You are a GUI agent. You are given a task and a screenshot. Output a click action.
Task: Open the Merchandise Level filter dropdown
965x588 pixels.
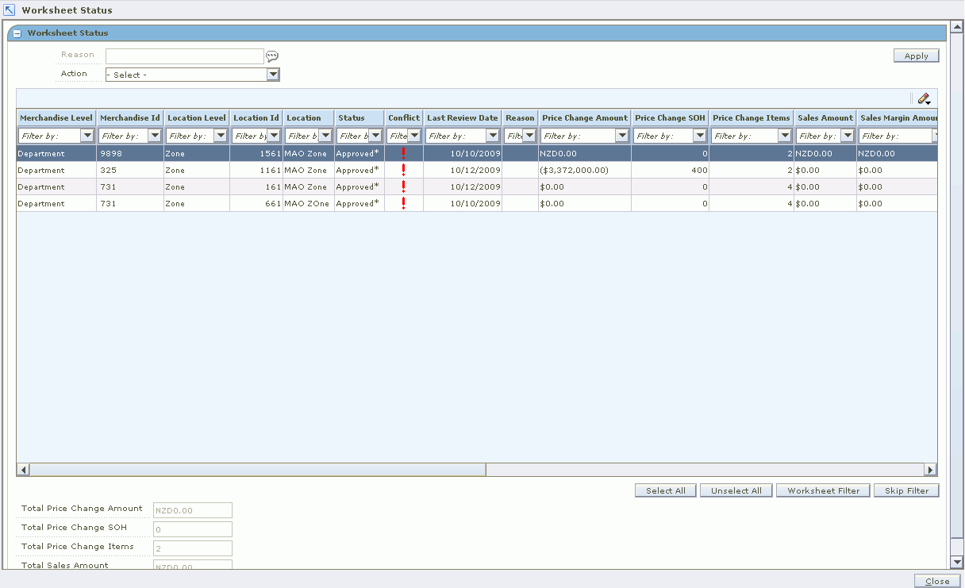(x=87, y=136)
